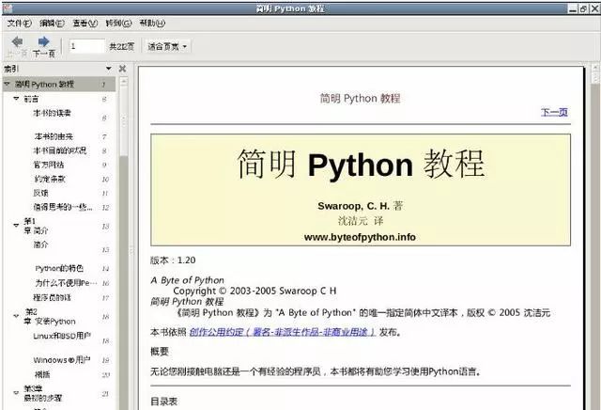Open the 适合页宽 zoom dropdown

click(167, 46)
